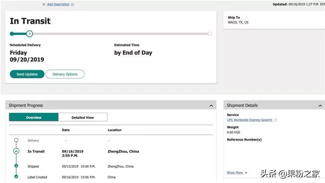This screenshot has width=325, height=183.
Task: Click the delivery end point of progress bar
Action: pos(210,34)
